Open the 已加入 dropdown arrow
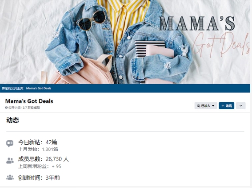The width and height of the screenshot is (252, 188). coord(213,106)
